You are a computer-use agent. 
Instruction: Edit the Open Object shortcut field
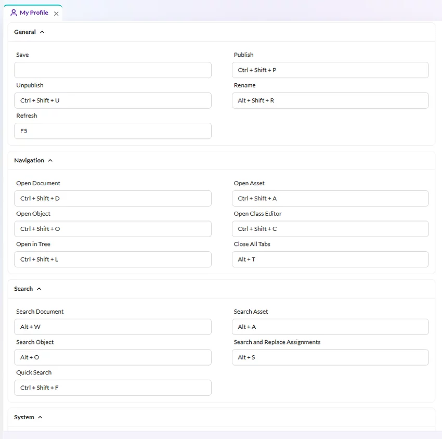point(113,229)
